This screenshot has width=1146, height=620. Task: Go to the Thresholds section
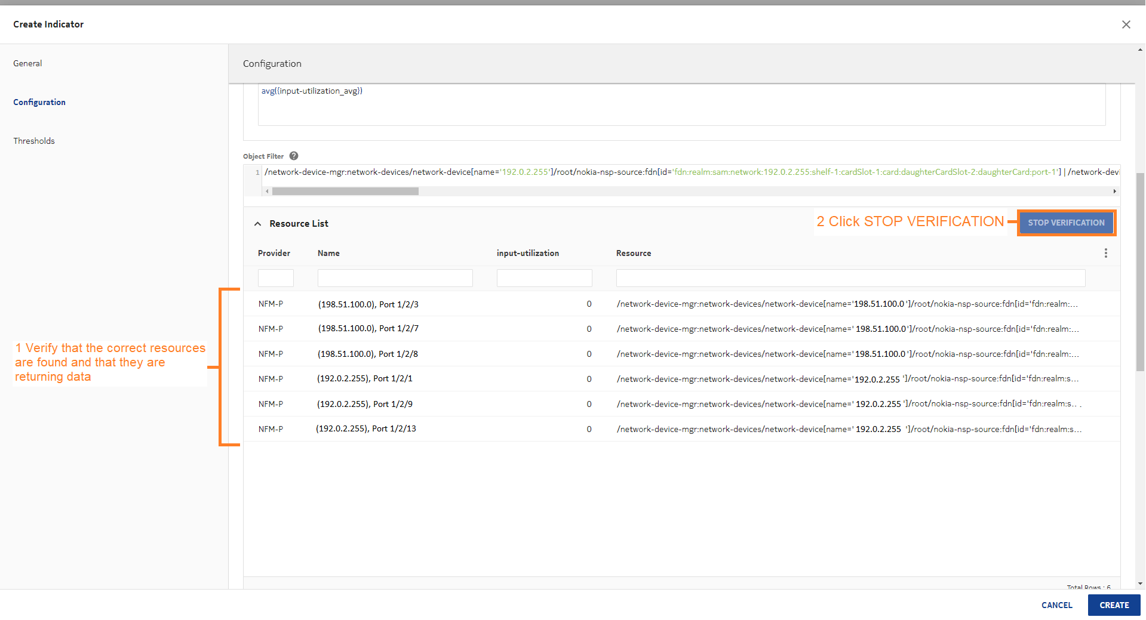click(34, 141)
